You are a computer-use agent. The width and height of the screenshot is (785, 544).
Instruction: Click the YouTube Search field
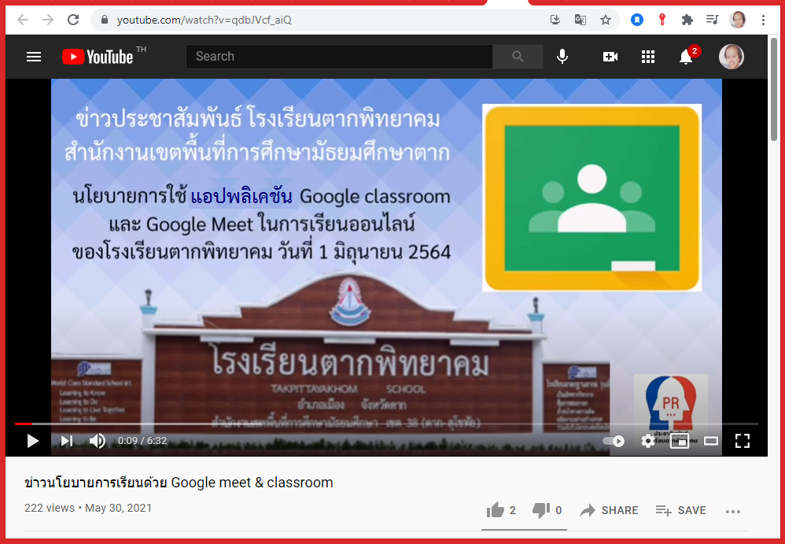tap(340, 57)
